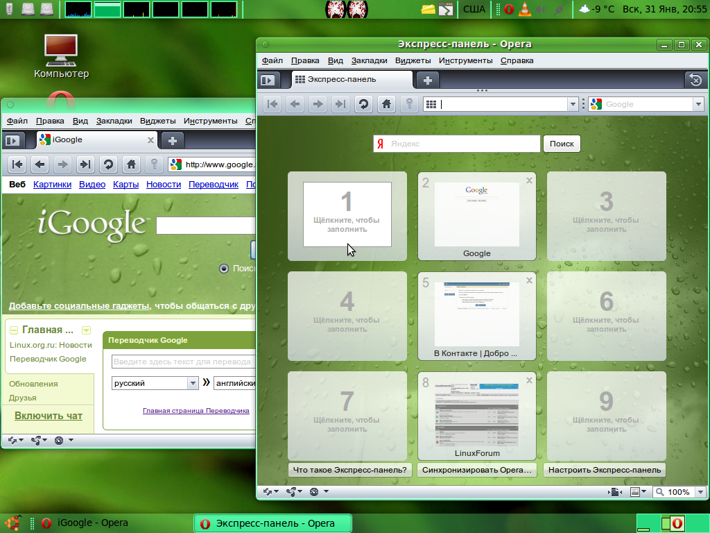The image size is (710, 533).
Task: Click the Включить чат link
Action: (x=49, y=416)
